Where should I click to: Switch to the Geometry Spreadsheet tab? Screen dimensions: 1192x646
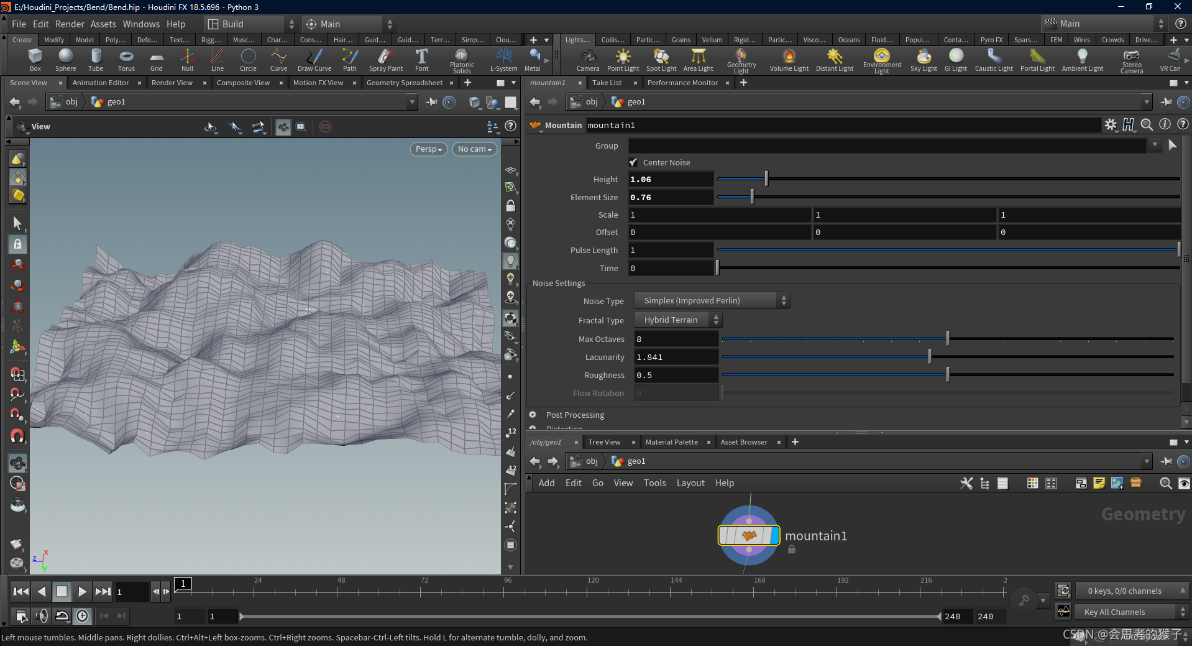[x=405, y=83]
